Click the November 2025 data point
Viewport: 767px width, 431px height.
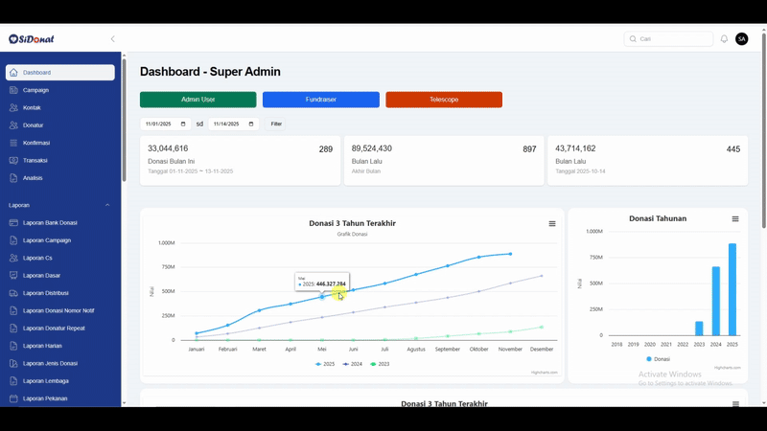click(510, 254)
